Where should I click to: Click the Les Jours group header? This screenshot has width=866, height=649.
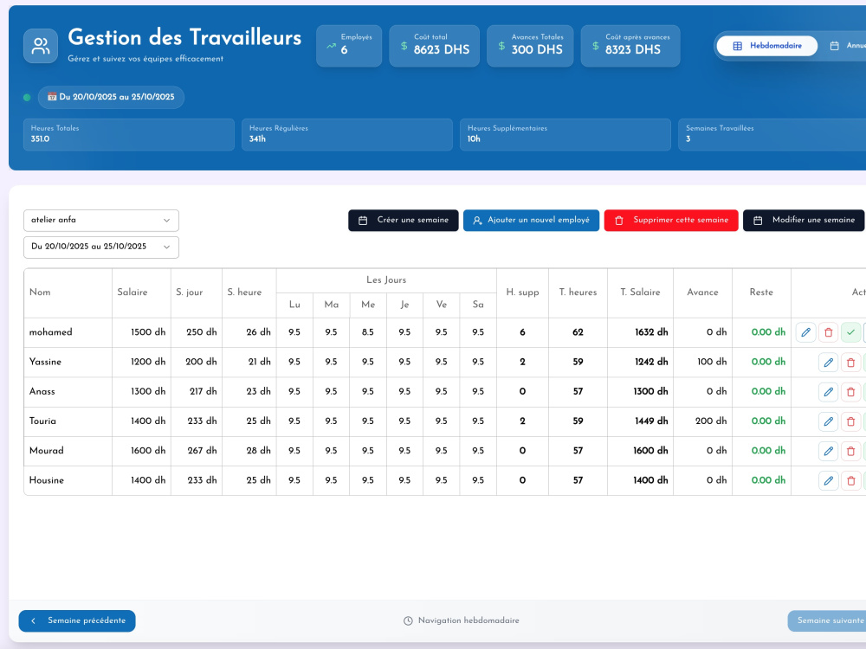pos(386,280)
